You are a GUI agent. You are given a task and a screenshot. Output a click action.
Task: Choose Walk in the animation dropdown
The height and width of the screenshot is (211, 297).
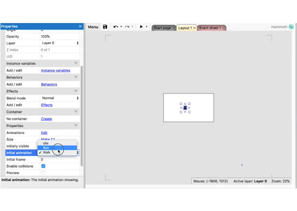(x=57, y=152)
